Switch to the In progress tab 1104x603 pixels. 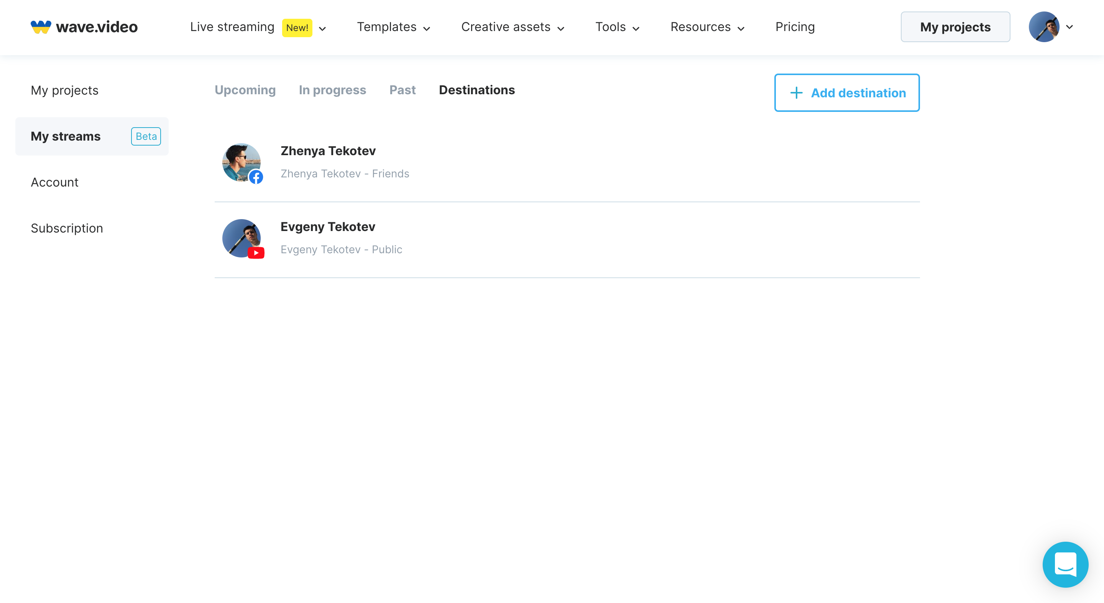(332, 90)
